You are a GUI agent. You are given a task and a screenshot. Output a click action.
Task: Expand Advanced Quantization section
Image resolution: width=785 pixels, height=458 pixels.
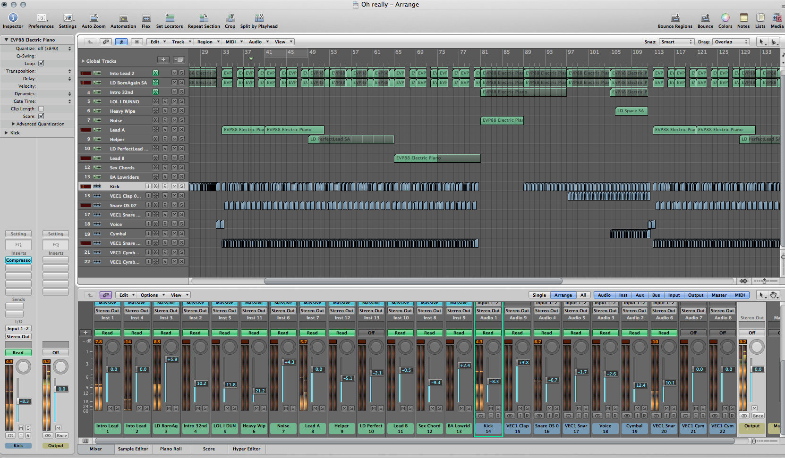pyautogui.click(x=13, y=124)
